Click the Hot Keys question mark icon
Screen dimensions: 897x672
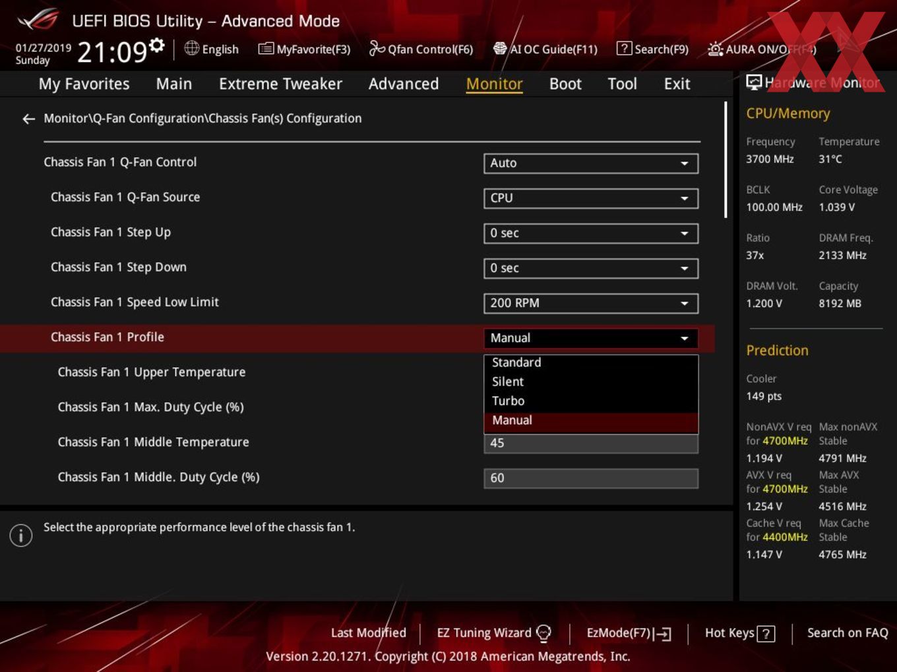(x=766, y=634)
